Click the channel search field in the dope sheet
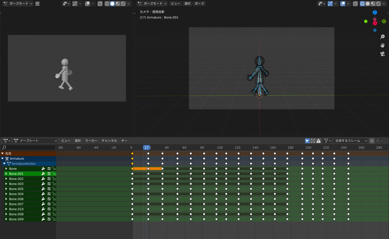Viewport: 389px width, 239px height. [x=28, y=148]
